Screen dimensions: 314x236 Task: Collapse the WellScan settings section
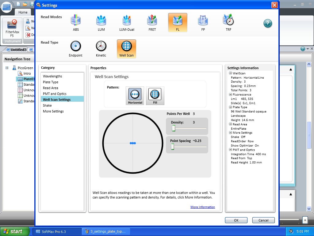coord(230,73)
